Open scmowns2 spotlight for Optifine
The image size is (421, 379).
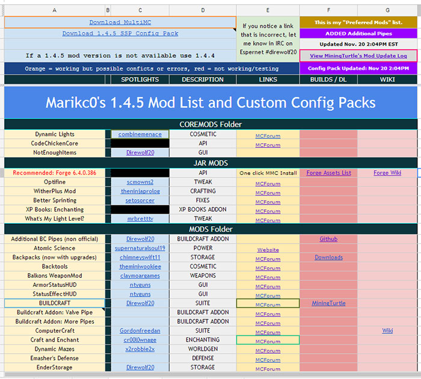click(x=140, y=182)
